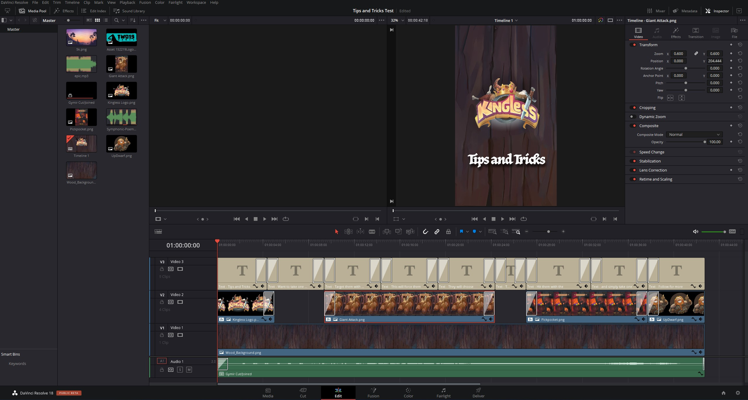Toggle Auto Track Selector on Video 2
Viewport: 748px width, 400px height.
171,302
